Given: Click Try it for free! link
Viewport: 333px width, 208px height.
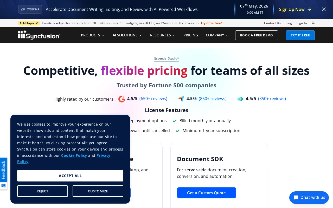Looking at the screenshot, I should (x=211, y=23).
